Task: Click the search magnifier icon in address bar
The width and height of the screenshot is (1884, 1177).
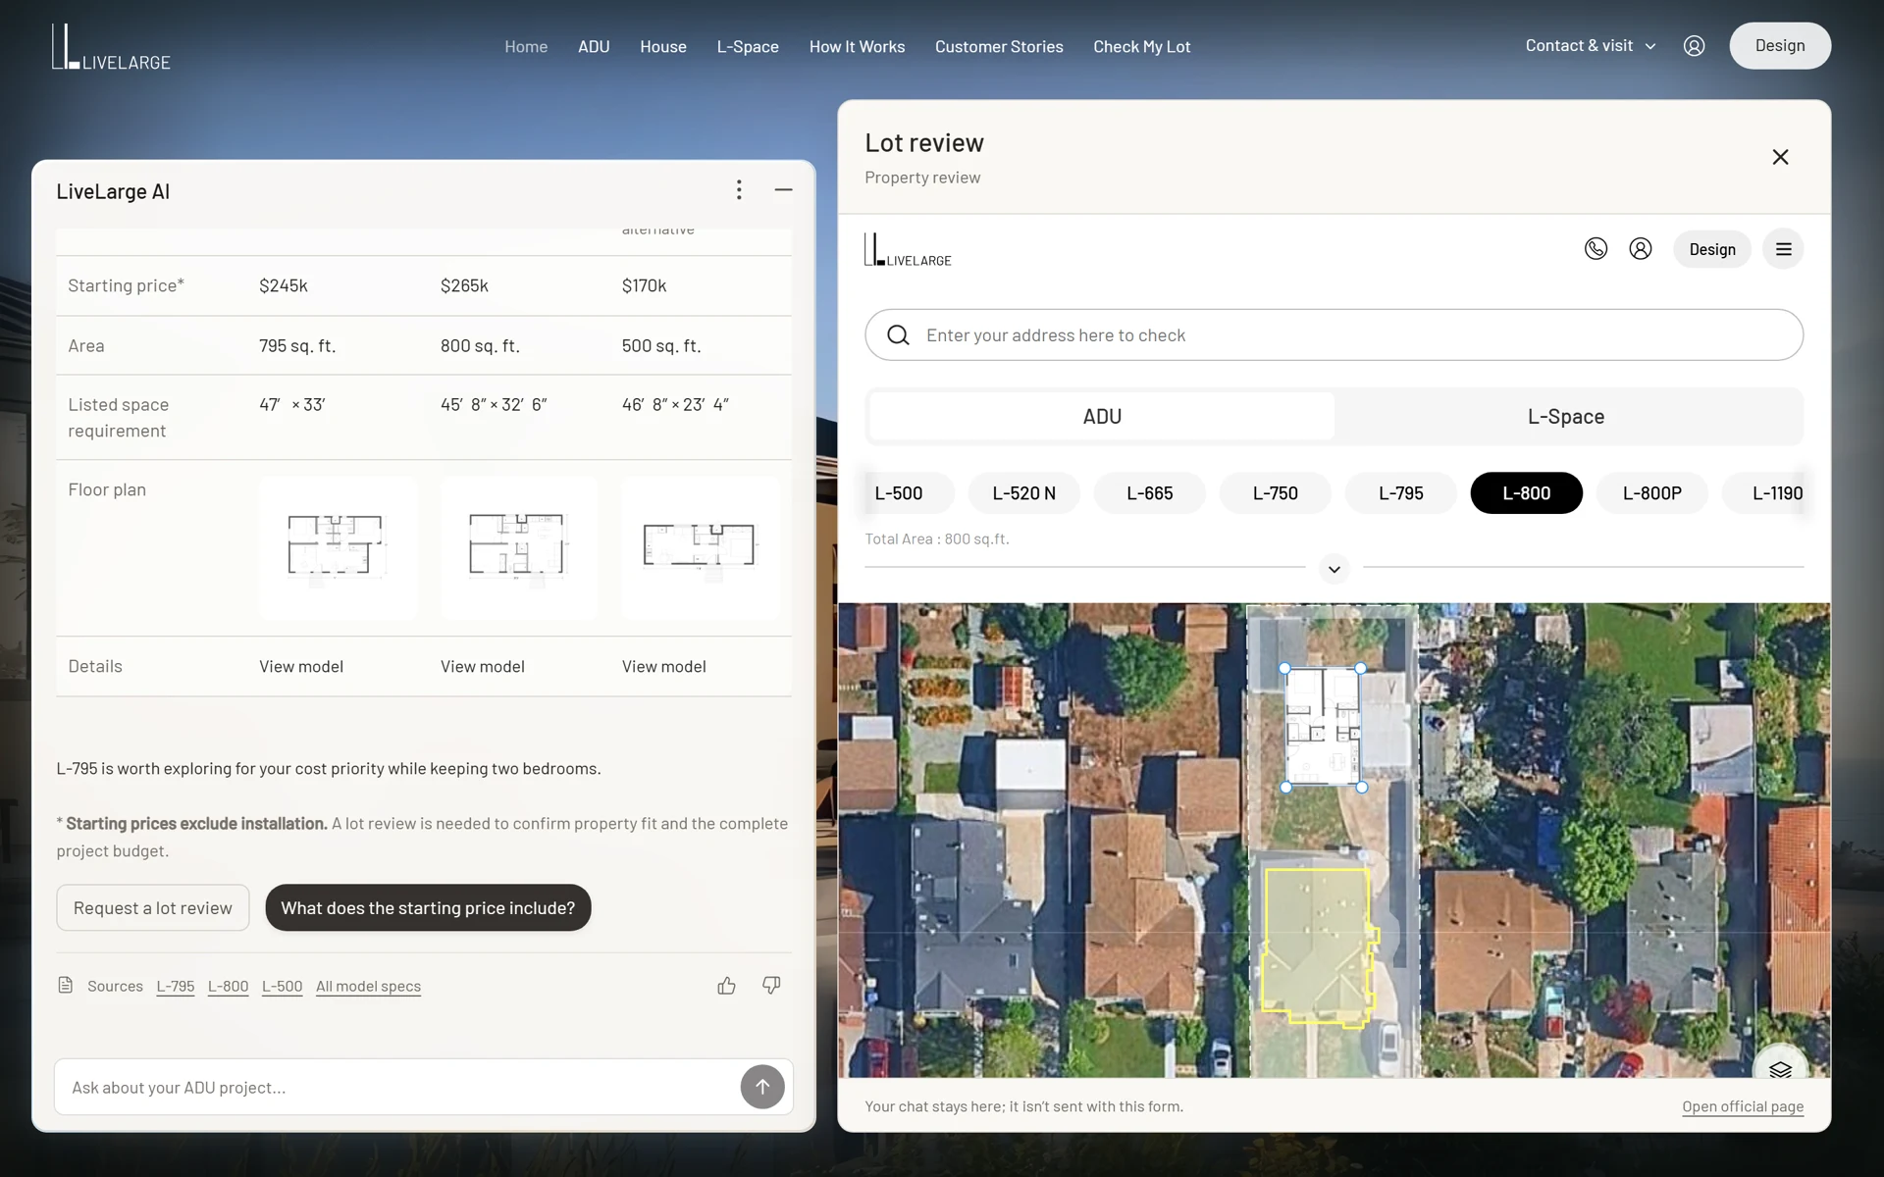Action: 898,335
